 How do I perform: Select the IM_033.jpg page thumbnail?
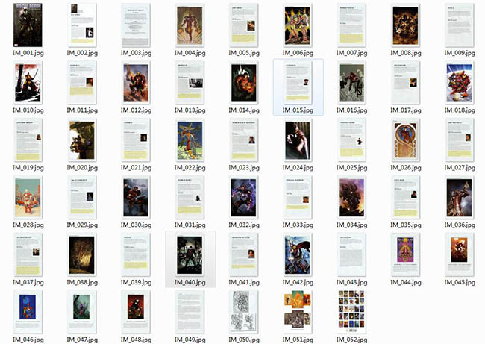coord(298,197)
